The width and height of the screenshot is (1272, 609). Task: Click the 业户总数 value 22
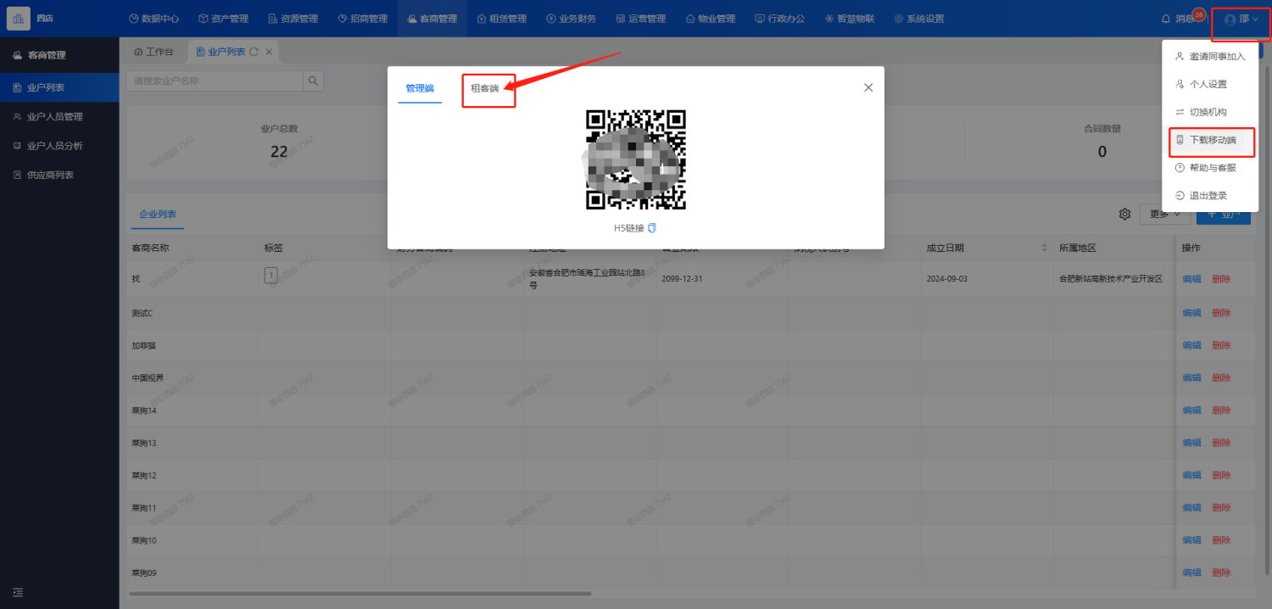point(279,152)
